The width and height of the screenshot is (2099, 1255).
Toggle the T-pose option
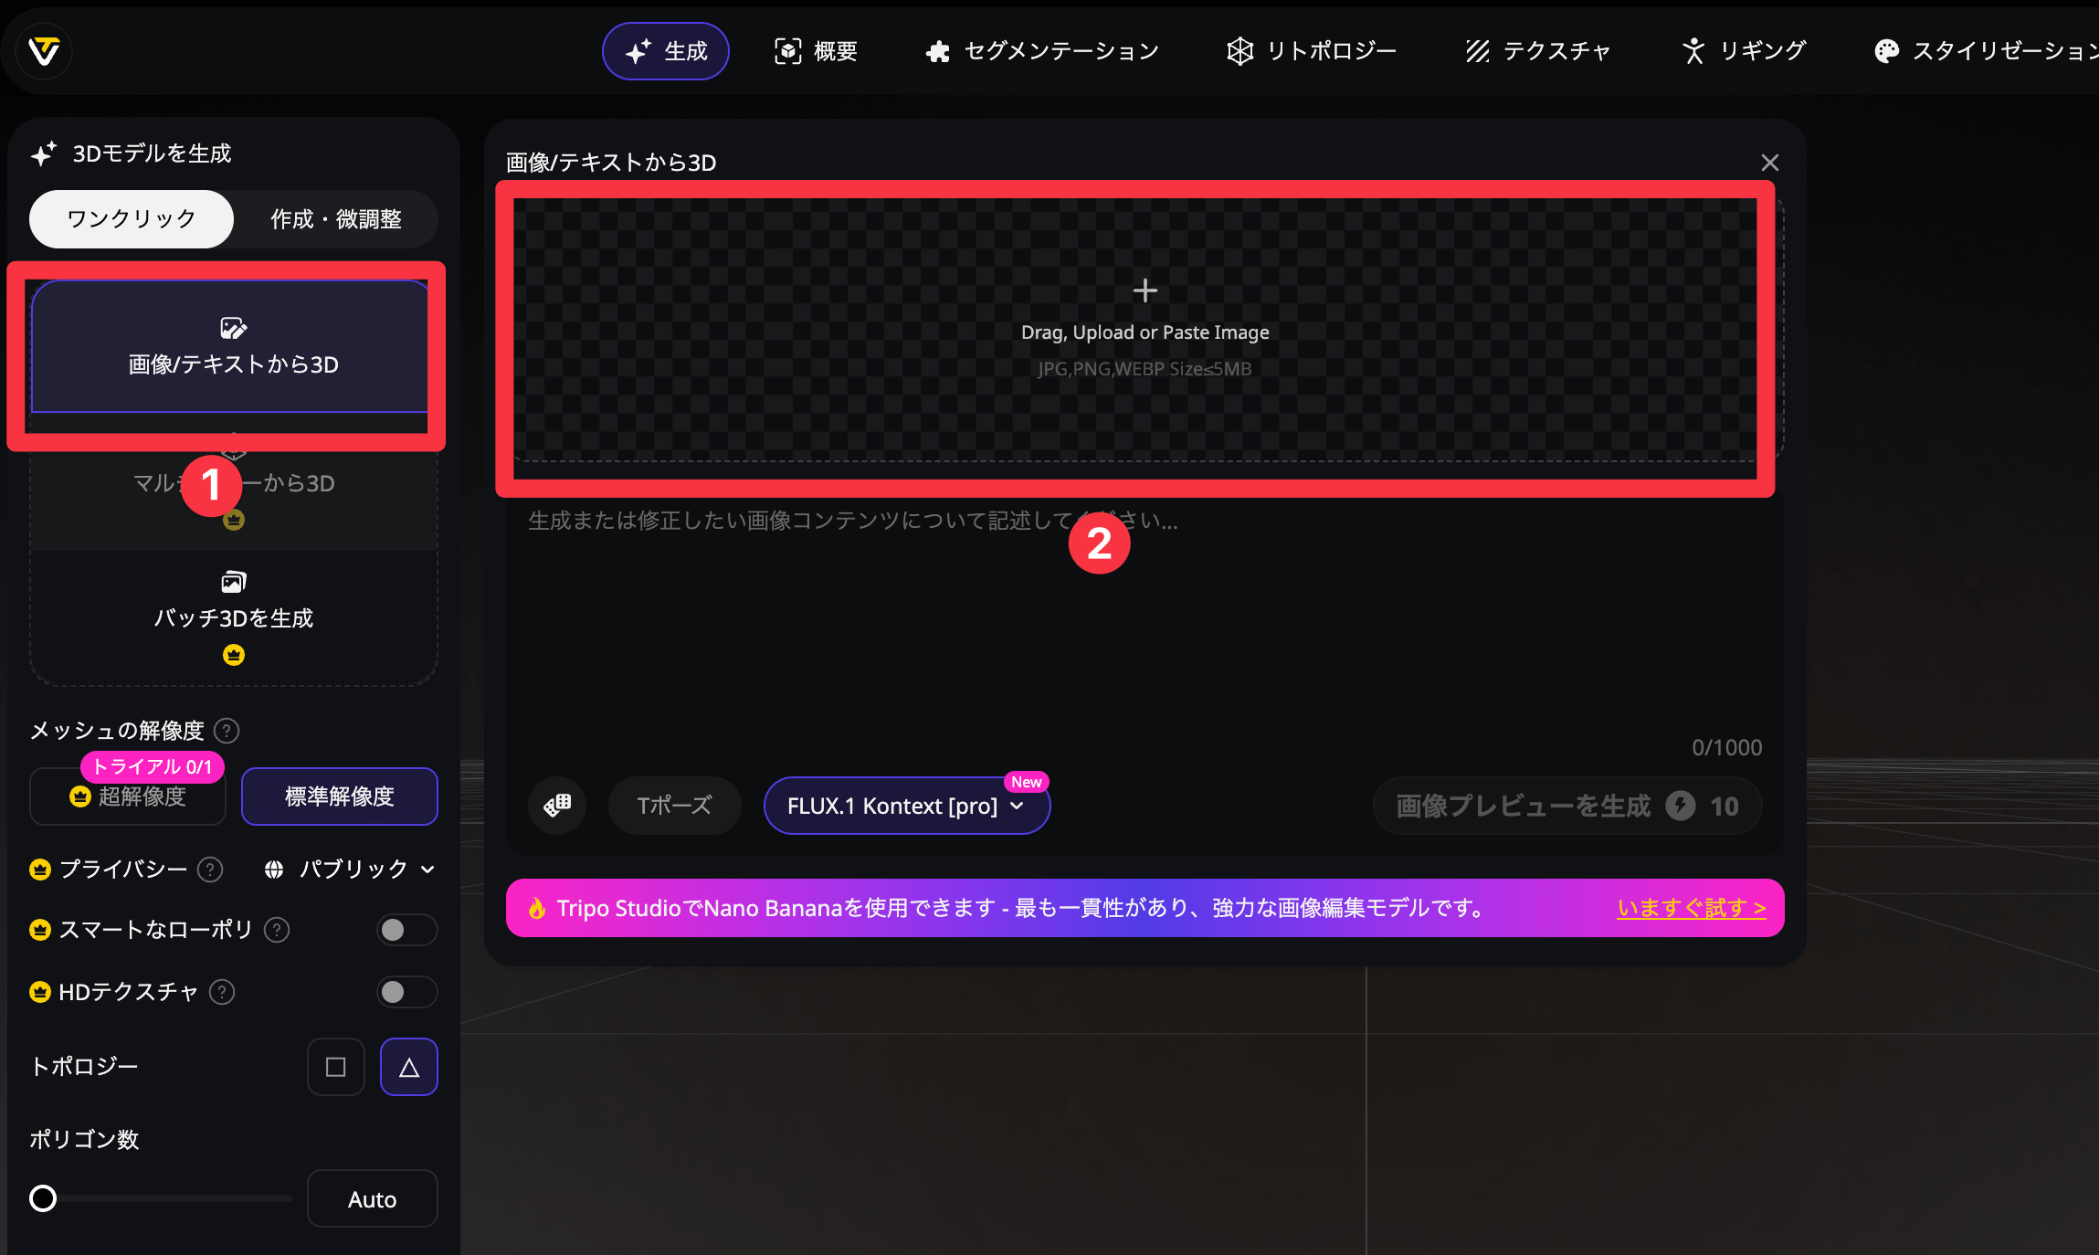coord(674,806)
